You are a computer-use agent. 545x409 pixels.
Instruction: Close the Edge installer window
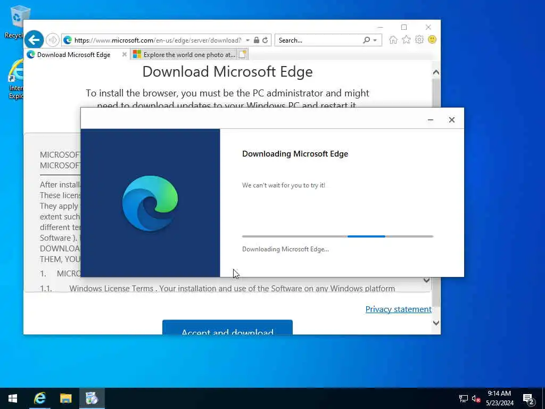(451, 120)
